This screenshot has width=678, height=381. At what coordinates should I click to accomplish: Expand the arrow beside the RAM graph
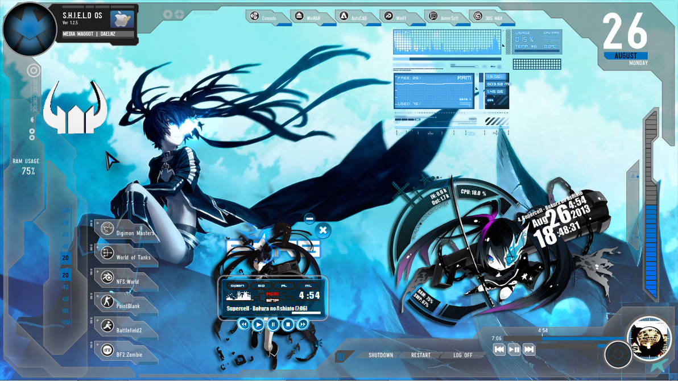point(477,89)
